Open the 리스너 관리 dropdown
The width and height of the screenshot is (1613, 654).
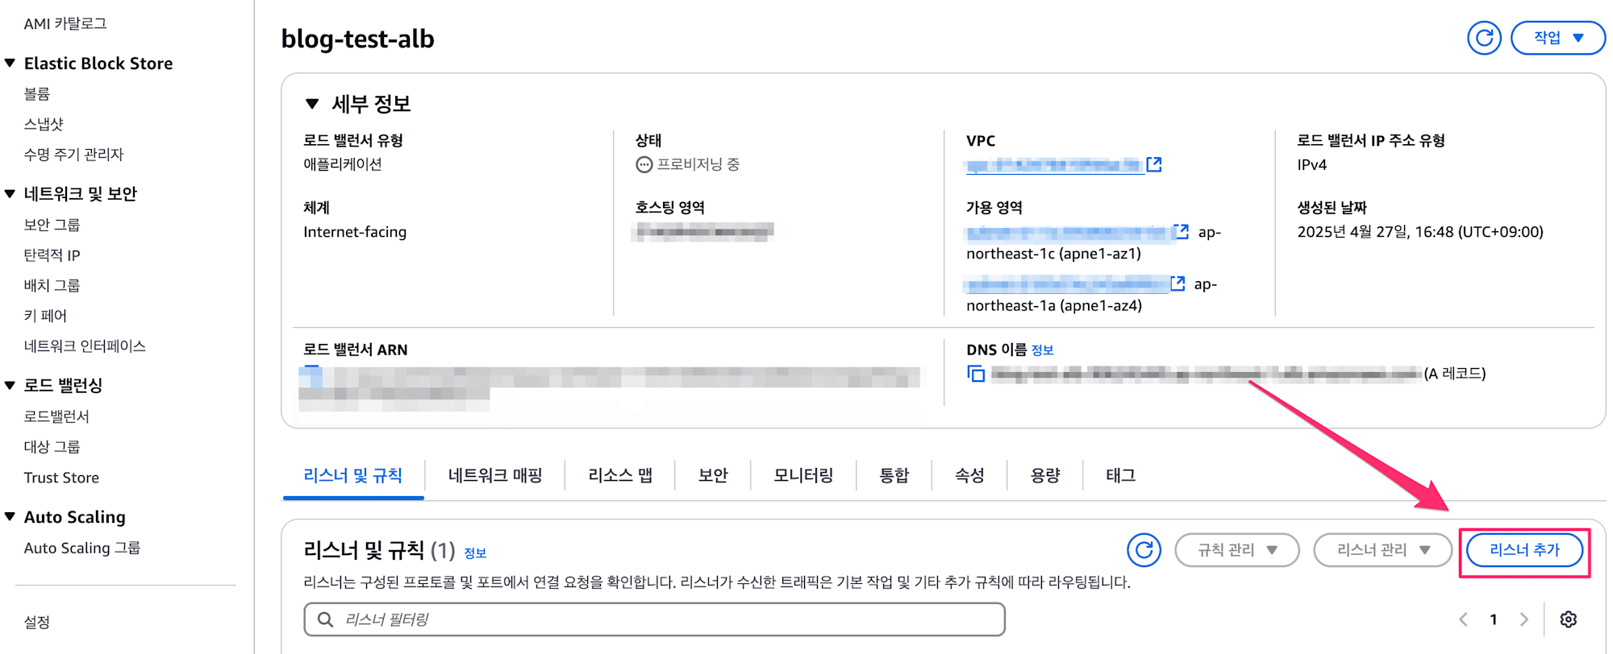(1382, 550)
